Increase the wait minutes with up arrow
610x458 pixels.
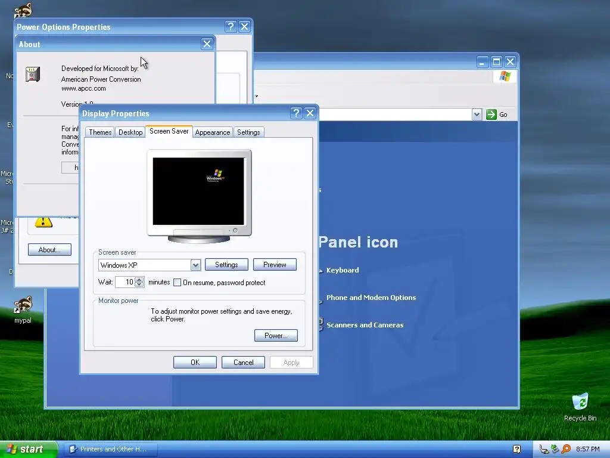point(139,279)
